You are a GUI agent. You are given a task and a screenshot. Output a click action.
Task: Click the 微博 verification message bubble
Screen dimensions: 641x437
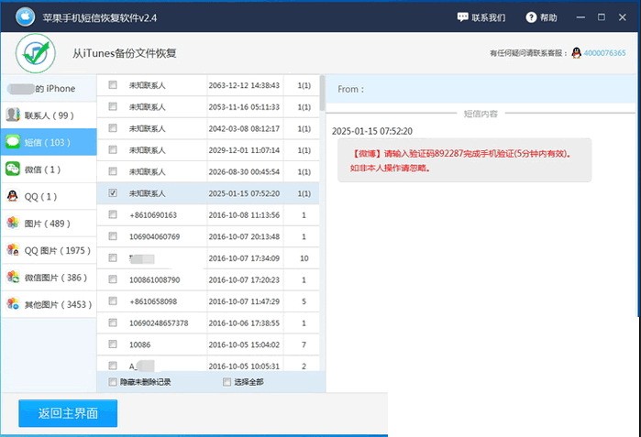pyautogui.click(x=464, y=160)
